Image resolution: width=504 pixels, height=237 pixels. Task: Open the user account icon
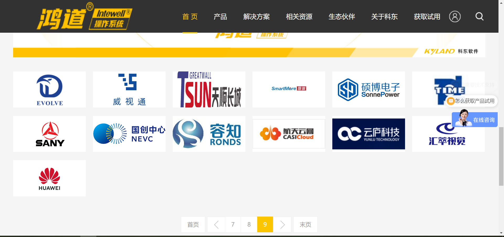(455, 16)
